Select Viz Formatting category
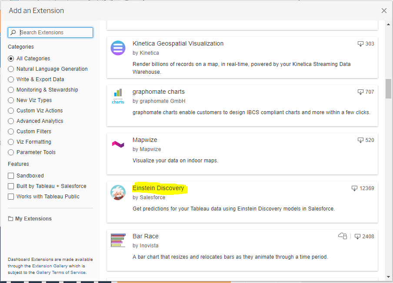 click(11, 142)
